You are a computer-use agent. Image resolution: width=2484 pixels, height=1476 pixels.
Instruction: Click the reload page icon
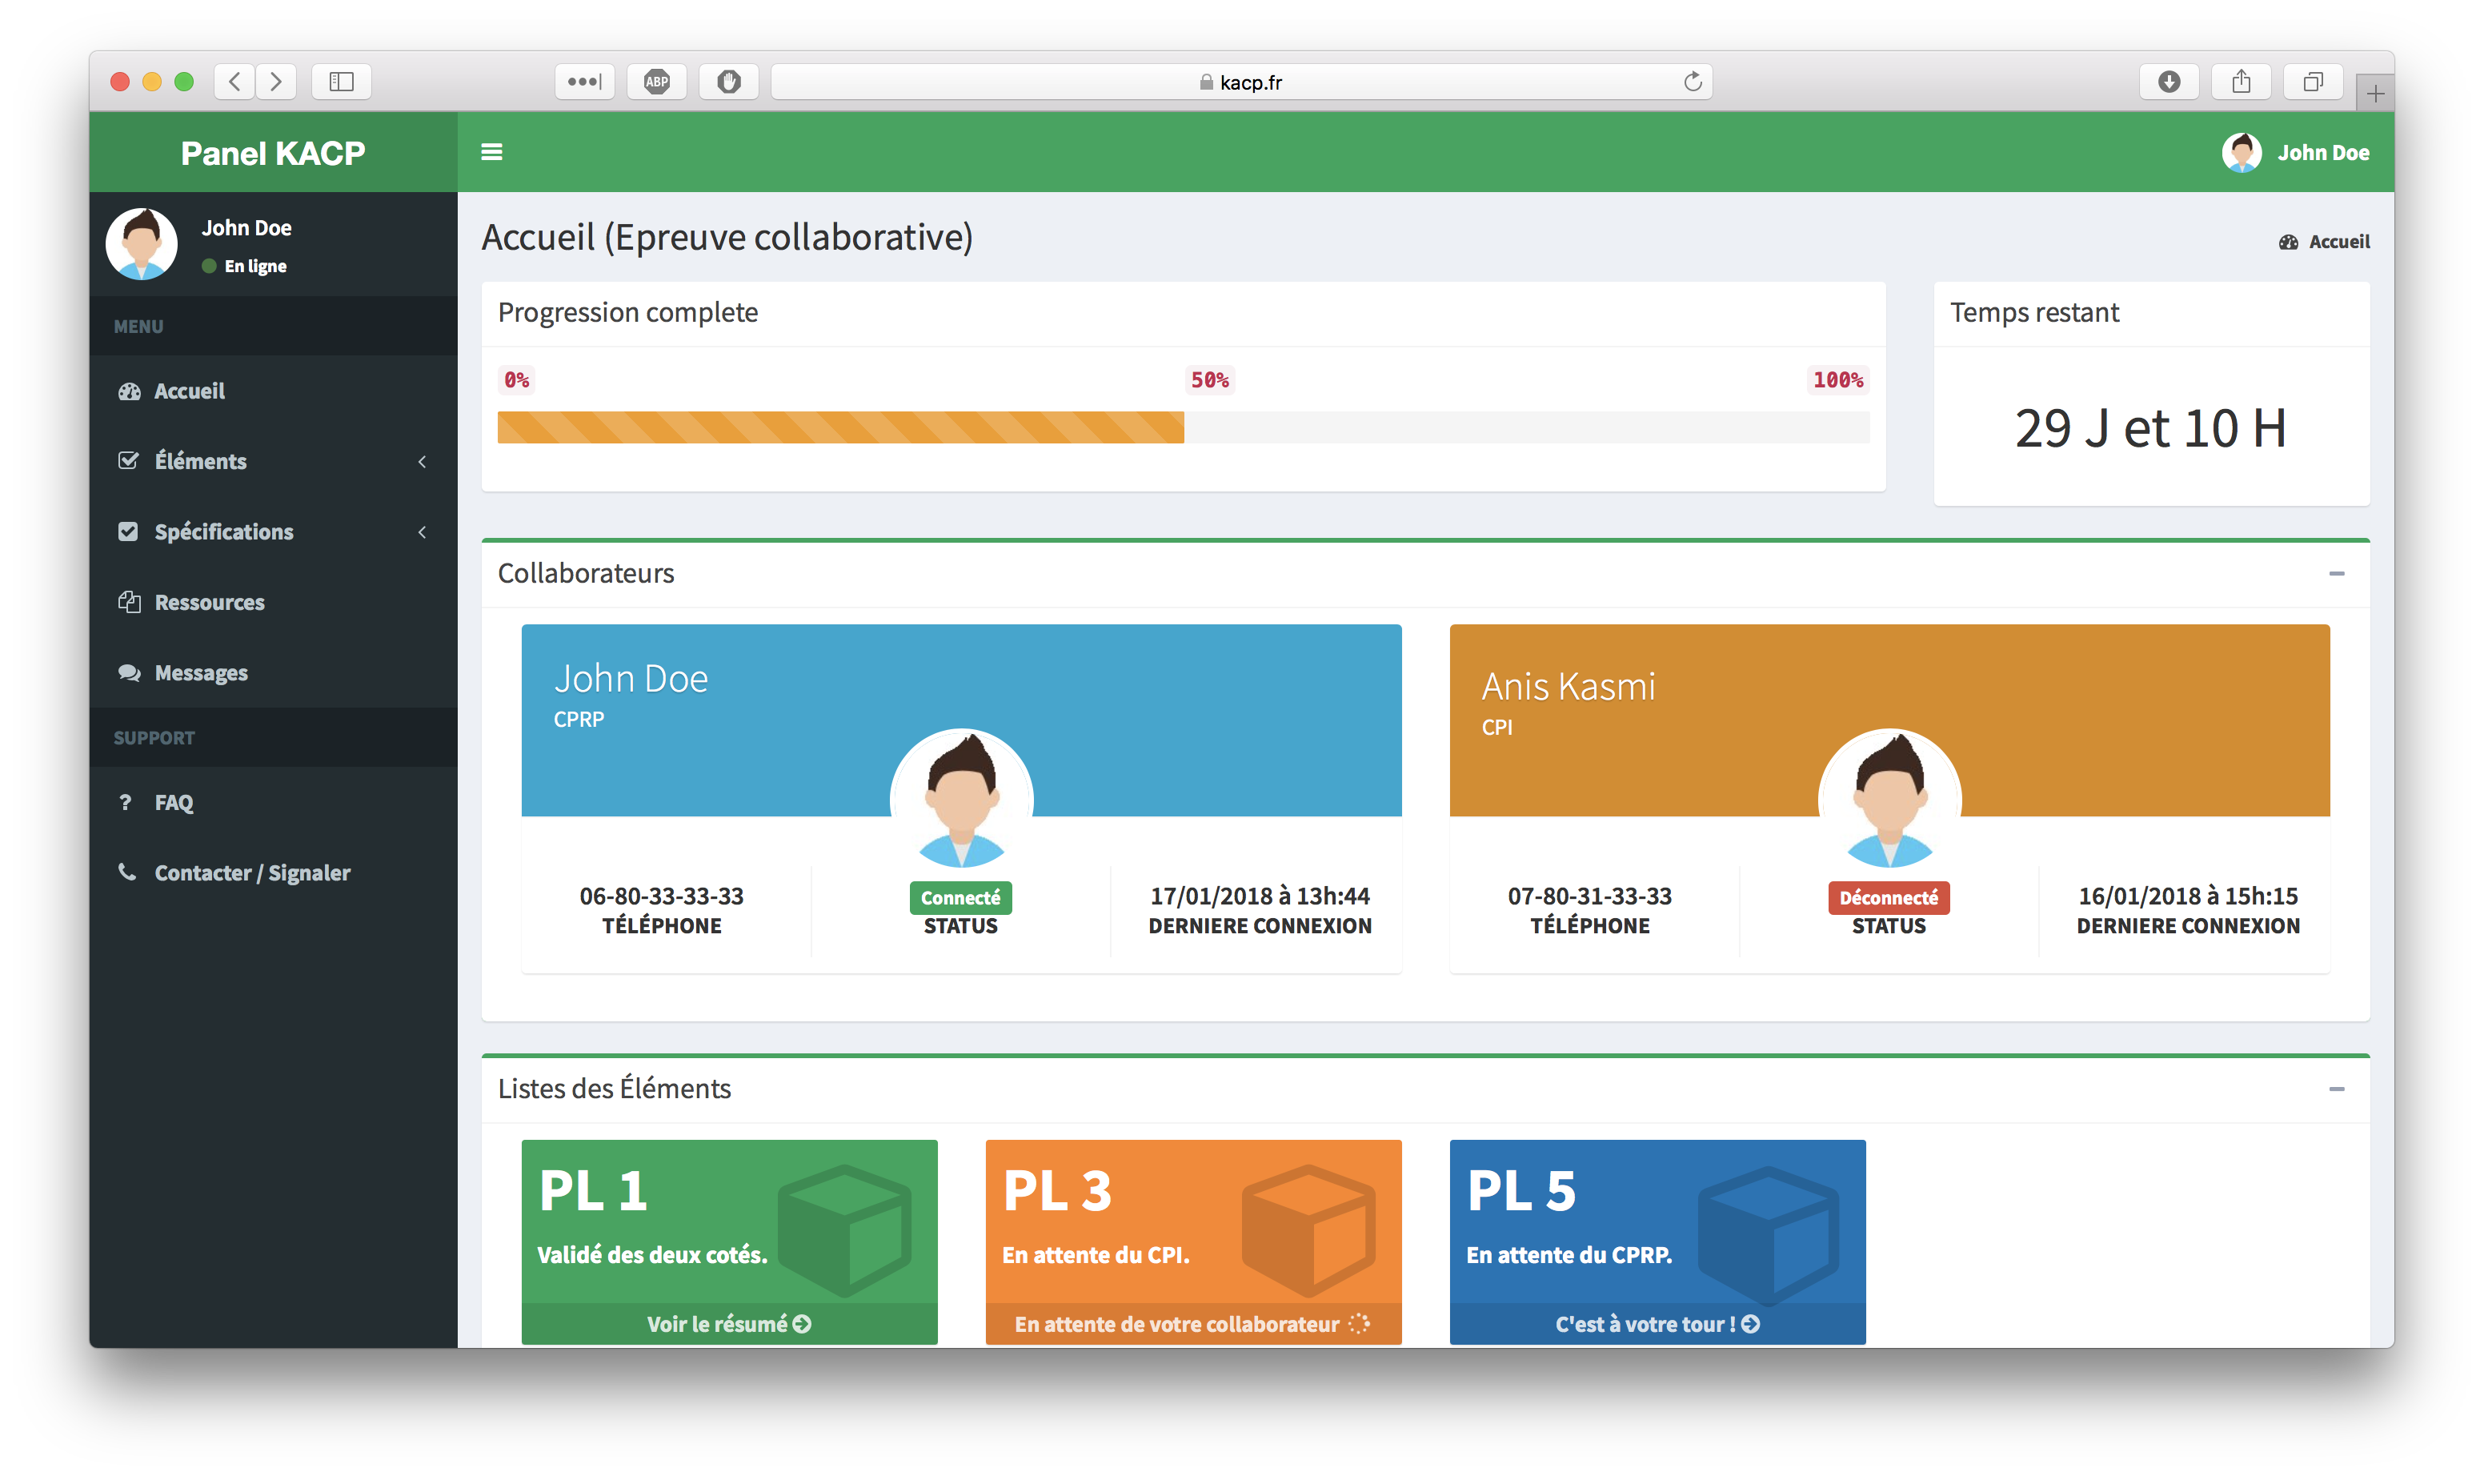pos(1693,82)
